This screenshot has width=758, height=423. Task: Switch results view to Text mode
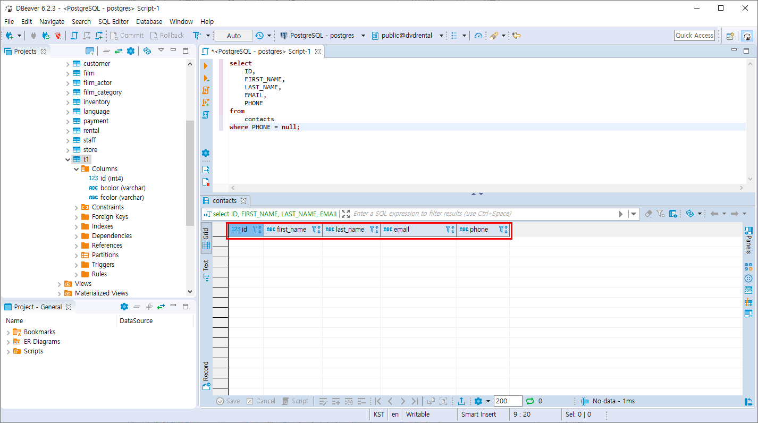coord(206,270)
